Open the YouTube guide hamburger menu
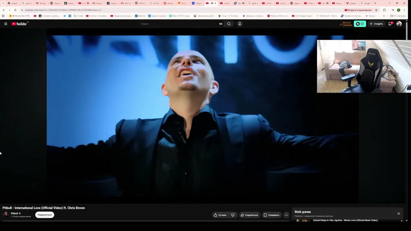The image size is (411, 231). [x=5, y=24]
